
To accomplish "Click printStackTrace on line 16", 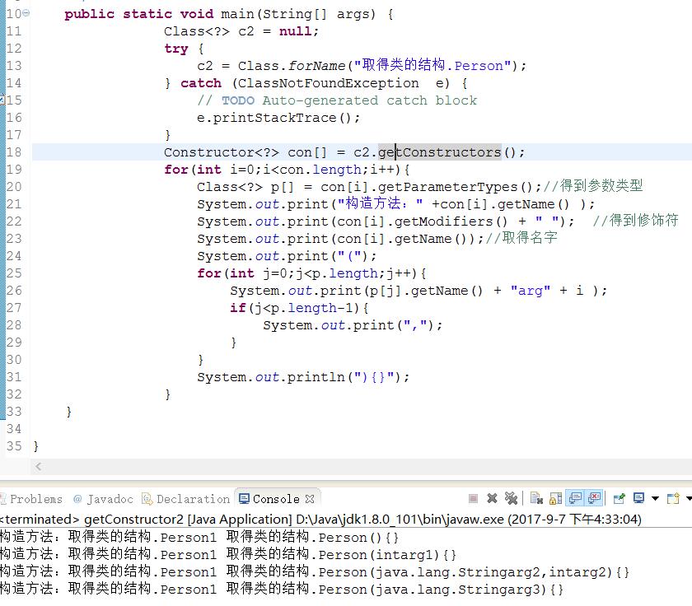I will coord(274,118).
